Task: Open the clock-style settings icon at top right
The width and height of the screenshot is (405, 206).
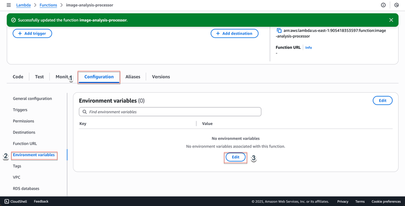Action: pos(397,5)
